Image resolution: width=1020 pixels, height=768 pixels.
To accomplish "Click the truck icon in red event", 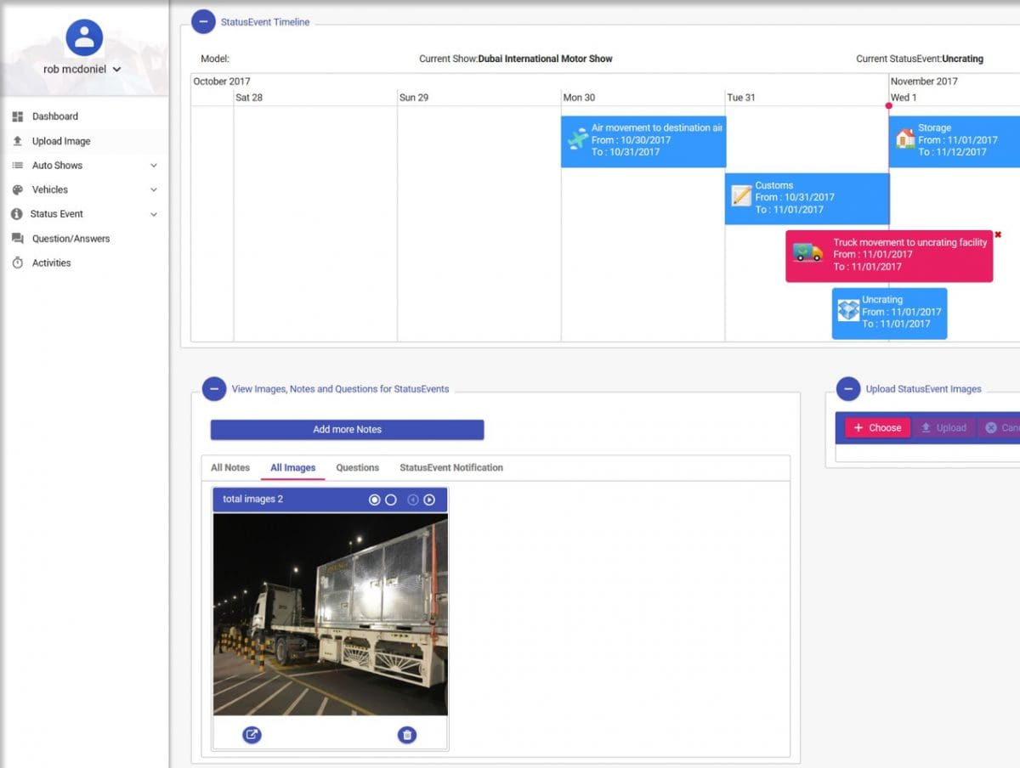I will click(x=807, y=252).
